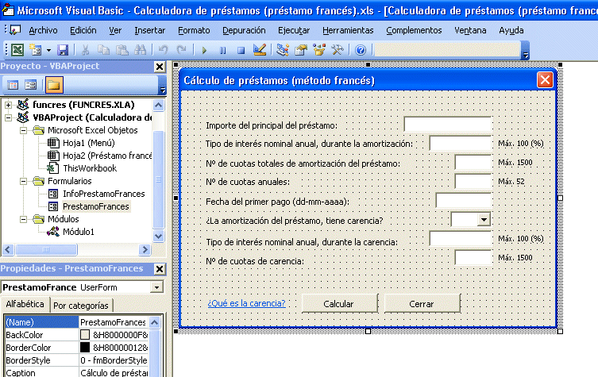Open the Archivo menu

(x=43, y=30)
